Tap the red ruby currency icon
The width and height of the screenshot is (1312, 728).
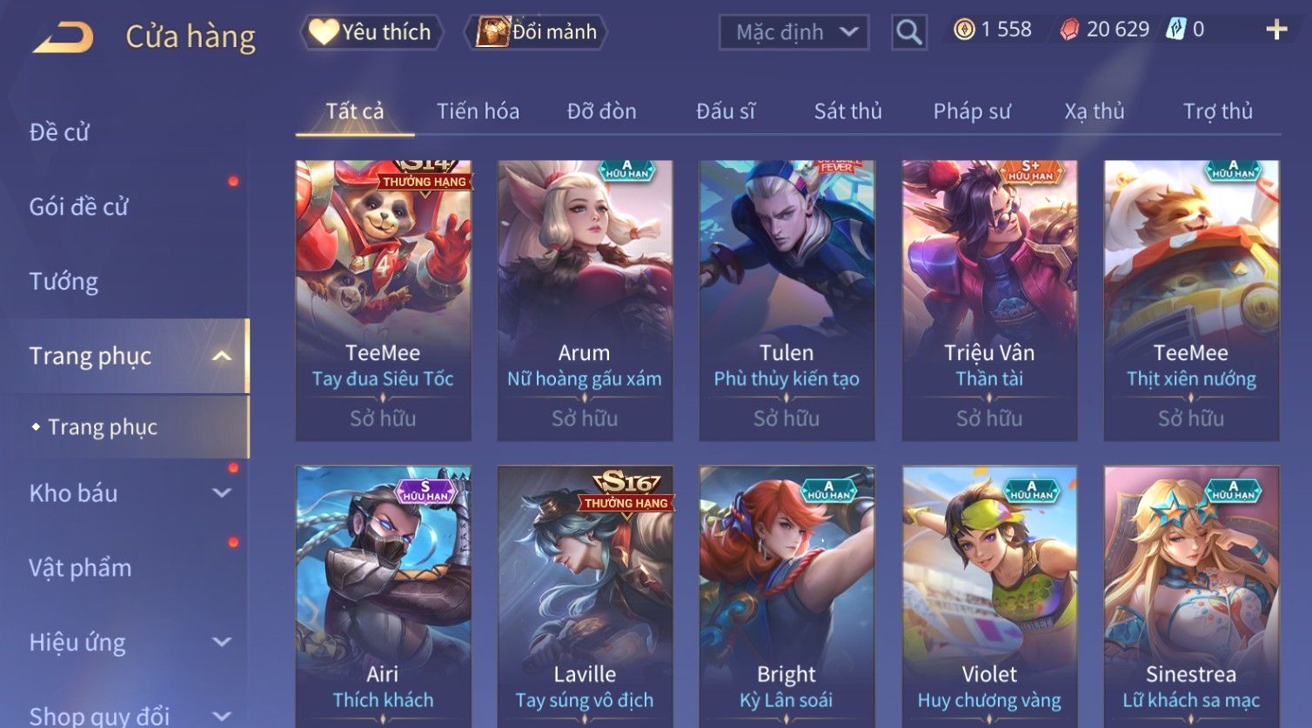point(1069,30)
